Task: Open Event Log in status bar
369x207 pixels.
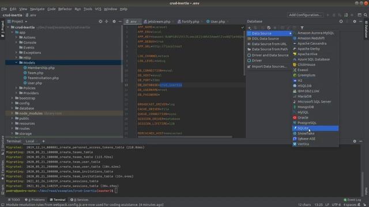Action: pyautogui.click(x=352, y=200)
